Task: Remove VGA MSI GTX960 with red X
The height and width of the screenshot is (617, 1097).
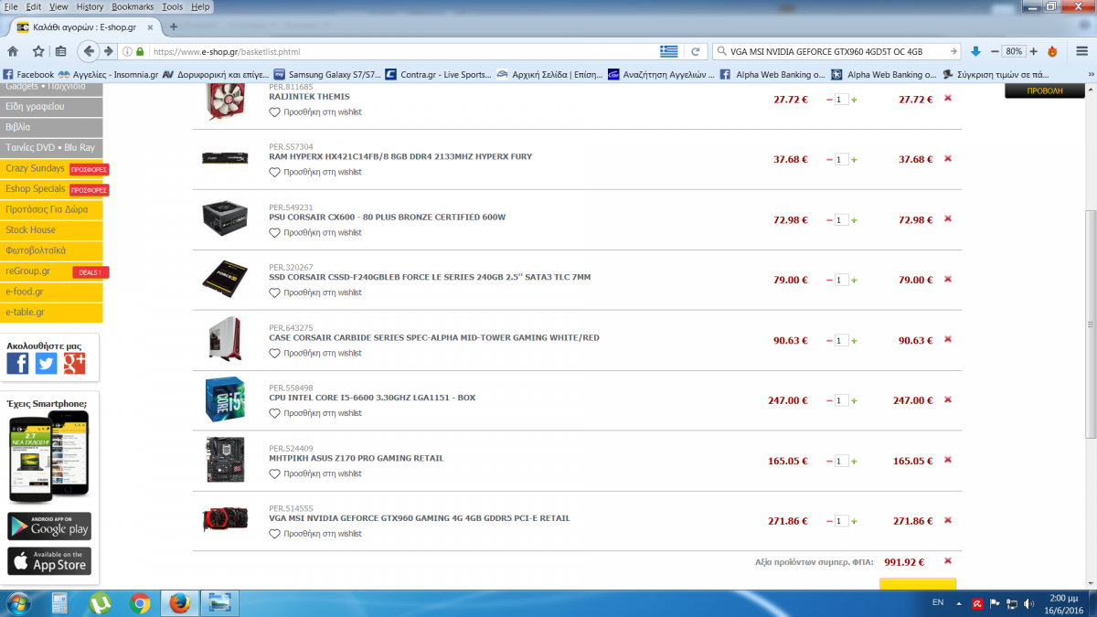Action: (948, 520)
